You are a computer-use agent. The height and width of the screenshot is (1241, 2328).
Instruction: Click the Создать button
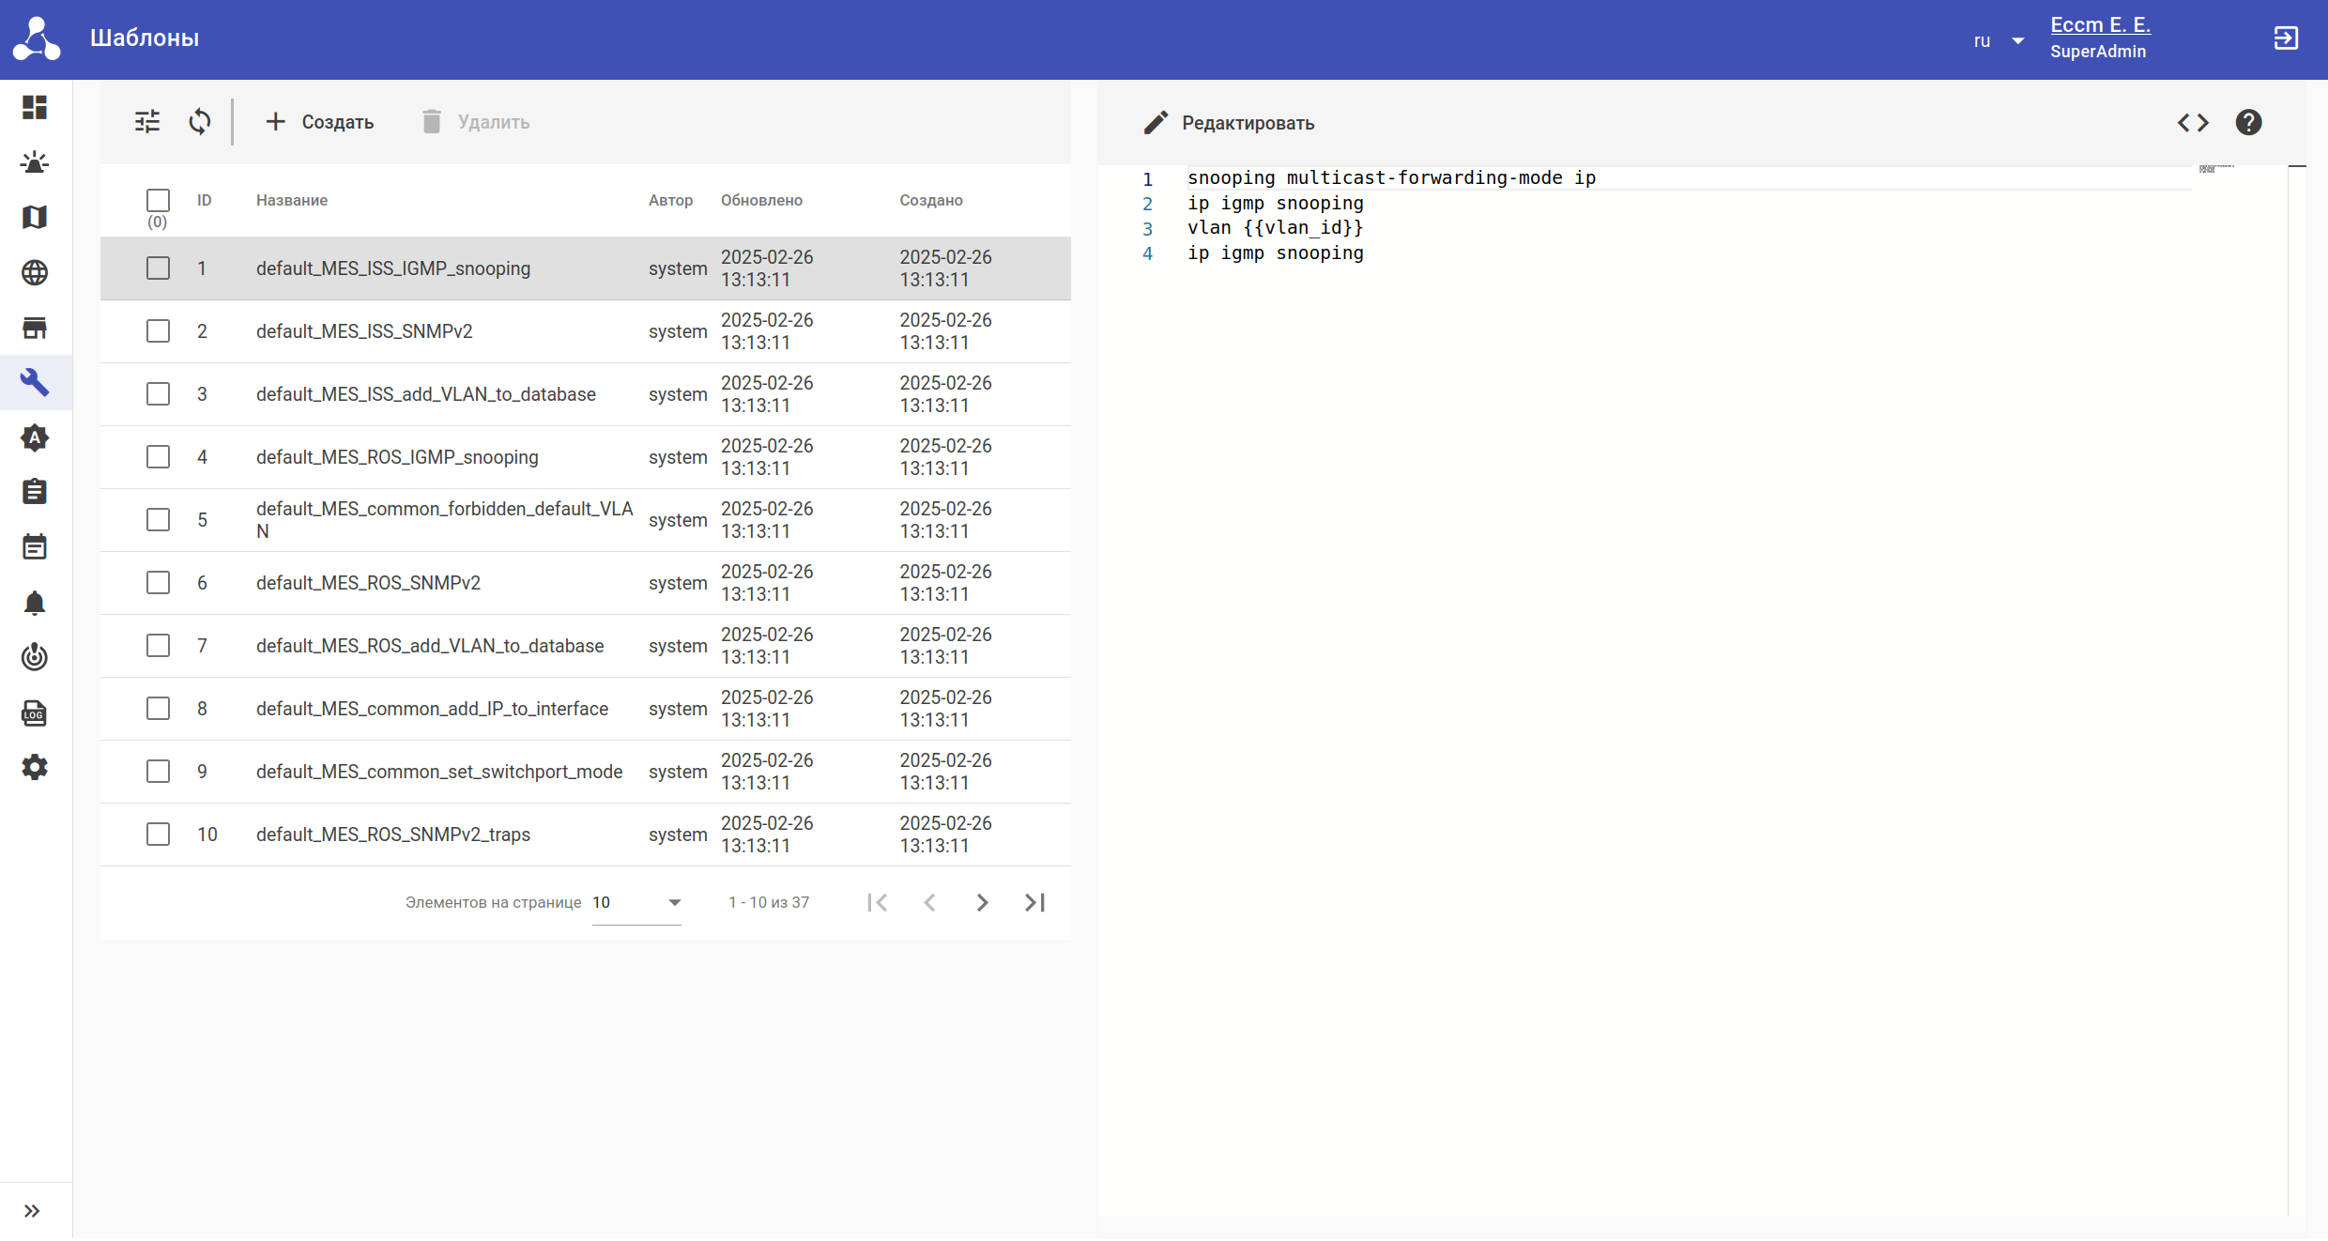(x=319, y=122)
